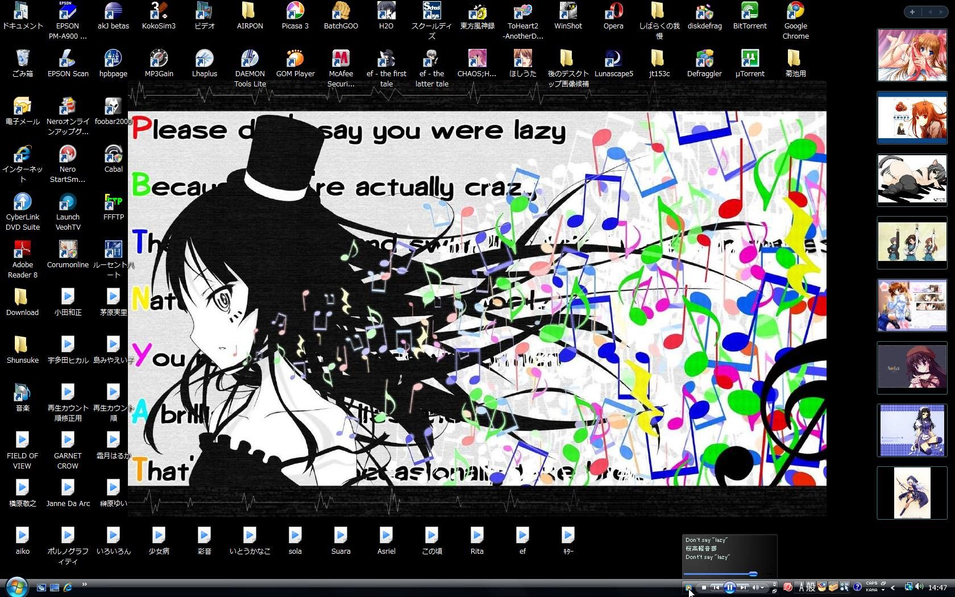The image size is (955, 597).
Task: Open the IME help question-mark icon
Action: (x=857, y=587)
